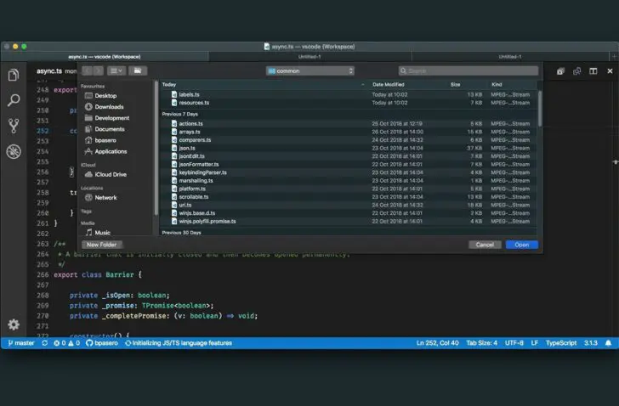Select the uri.ts file

349,205
